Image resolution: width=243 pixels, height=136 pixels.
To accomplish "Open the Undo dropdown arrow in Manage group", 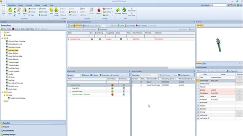I will pyautogui.click(x=112, y=15).
